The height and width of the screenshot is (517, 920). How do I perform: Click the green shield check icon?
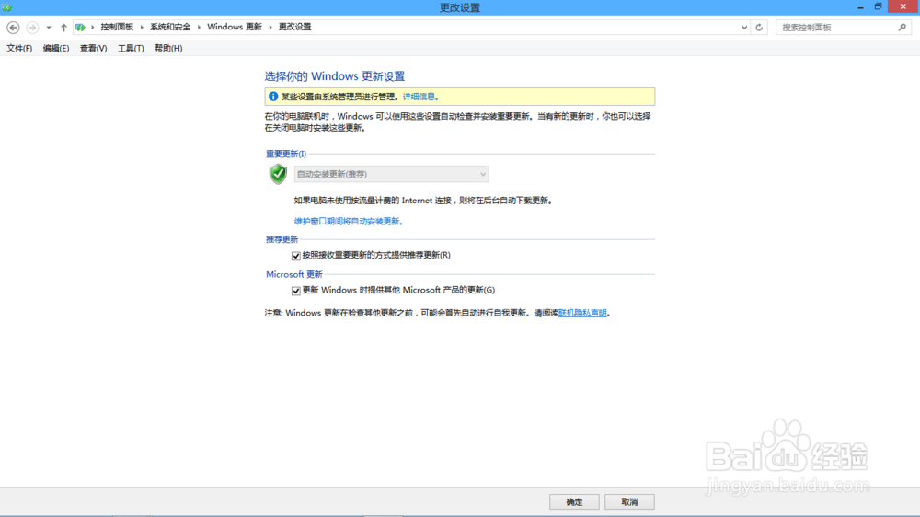pos(278,174)
